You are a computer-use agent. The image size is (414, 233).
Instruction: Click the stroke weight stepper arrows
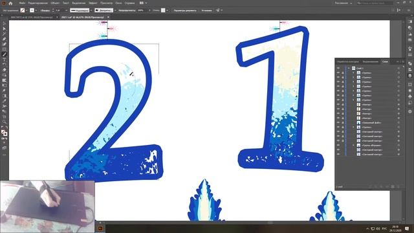pos(53,10)
